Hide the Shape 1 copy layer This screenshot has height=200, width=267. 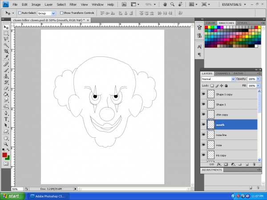tap(203, 94)
